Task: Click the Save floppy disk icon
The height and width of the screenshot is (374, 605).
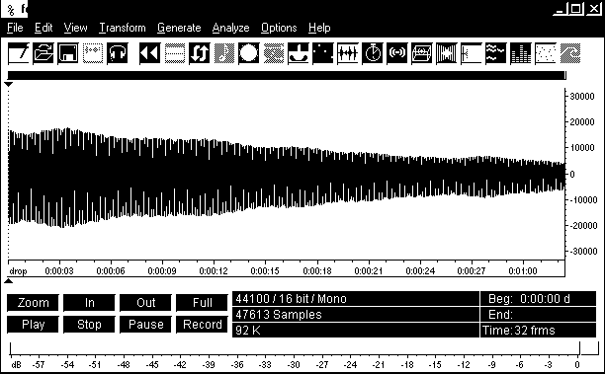Action: [68, 53]
